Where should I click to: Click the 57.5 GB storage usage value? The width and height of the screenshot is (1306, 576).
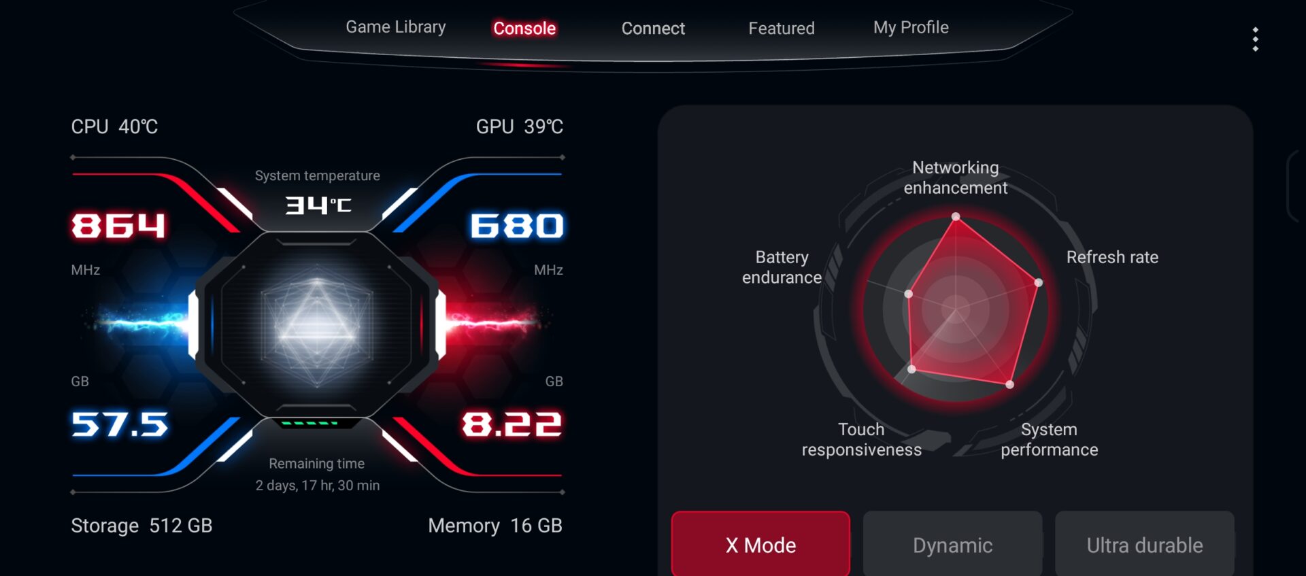(x=120, y=424)
